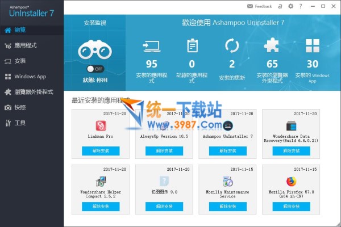
Task: Toggle the install monitor OFF switch
Action: point(95,69)
